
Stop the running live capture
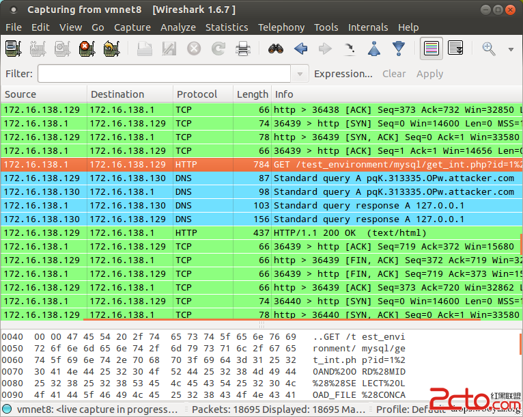[87, 49]
